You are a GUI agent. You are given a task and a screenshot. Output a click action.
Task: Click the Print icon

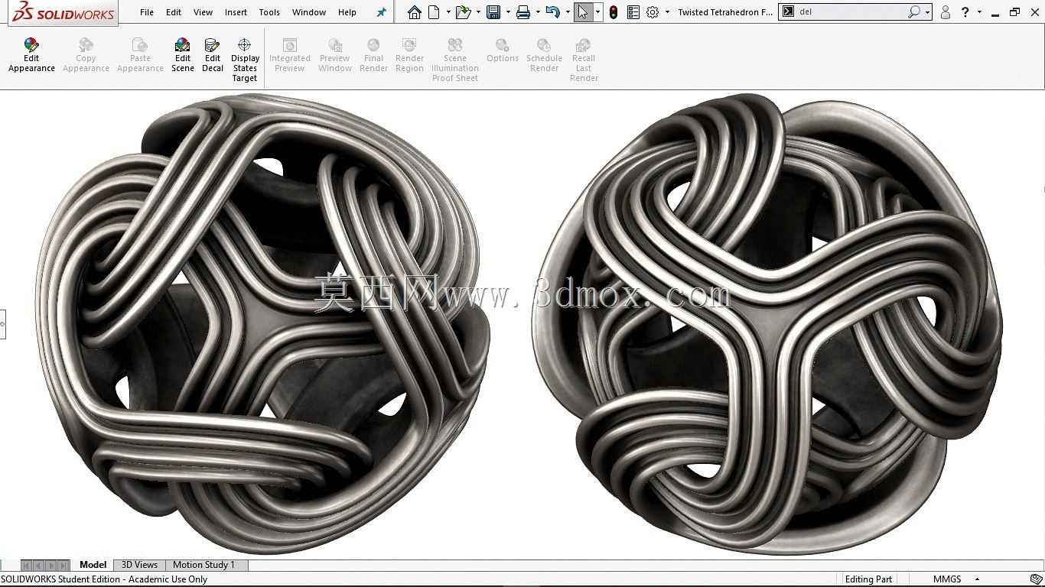523,12
